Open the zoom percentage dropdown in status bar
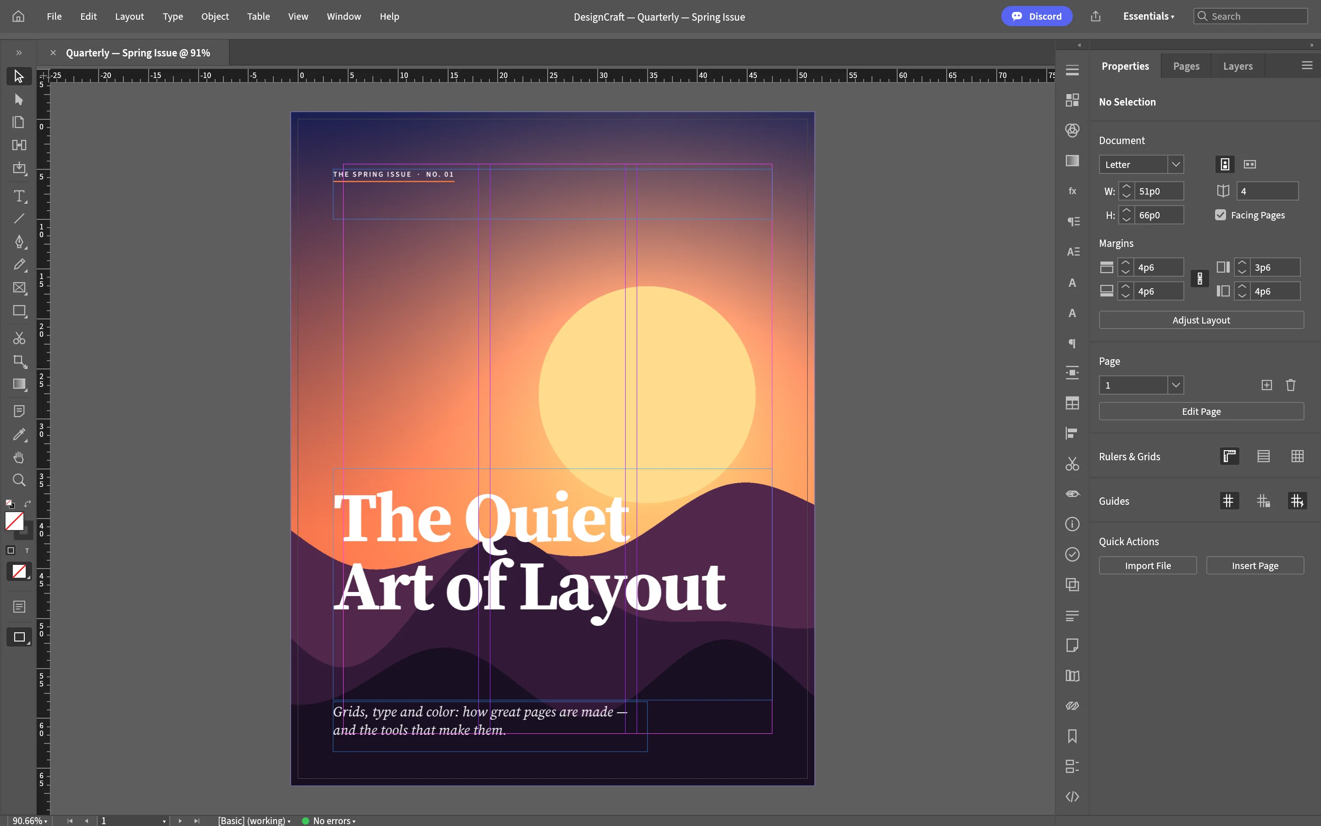 [x=30, y=820]
